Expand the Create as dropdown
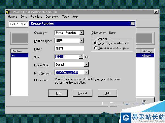 [x=82, y=32]
